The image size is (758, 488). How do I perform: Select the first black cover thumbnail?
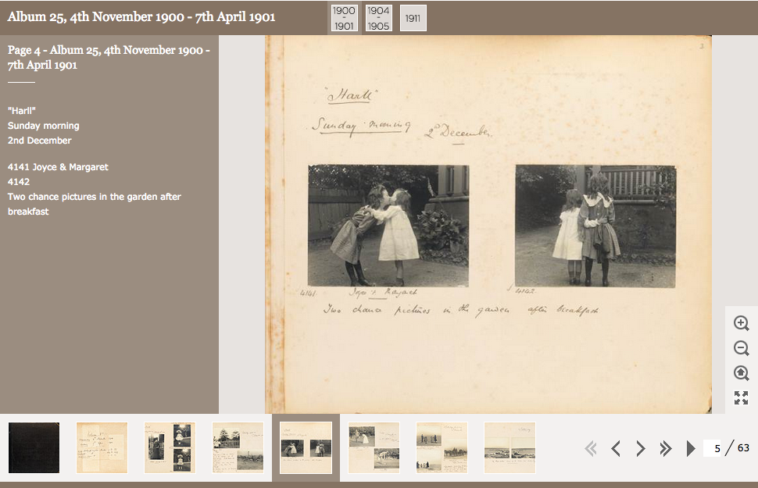pyautogui.click(x=34, y=447)
